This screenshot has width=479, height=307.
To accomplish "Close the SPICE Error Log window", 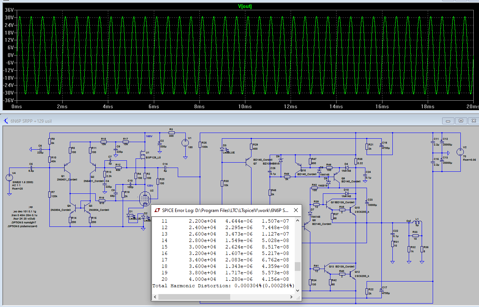I will [296, 210].
